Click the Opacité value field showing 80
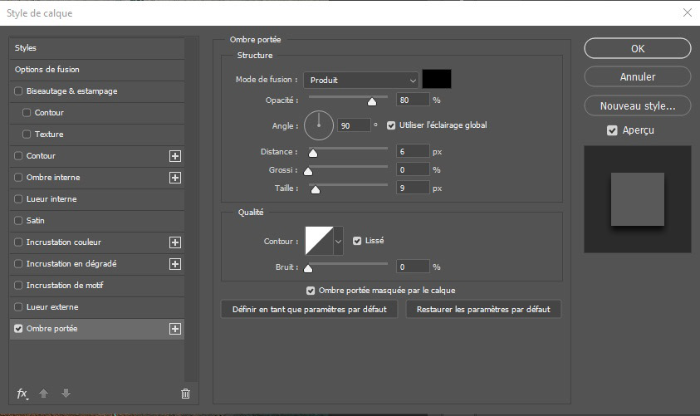This screenshot has height=416, width=700. 413,100
